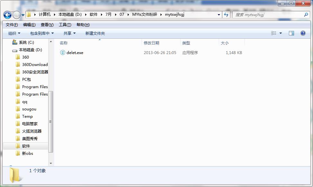The image size is (313, 187).
Task: Click folder icon beside sougou in tree
Action: click(18, 109)
